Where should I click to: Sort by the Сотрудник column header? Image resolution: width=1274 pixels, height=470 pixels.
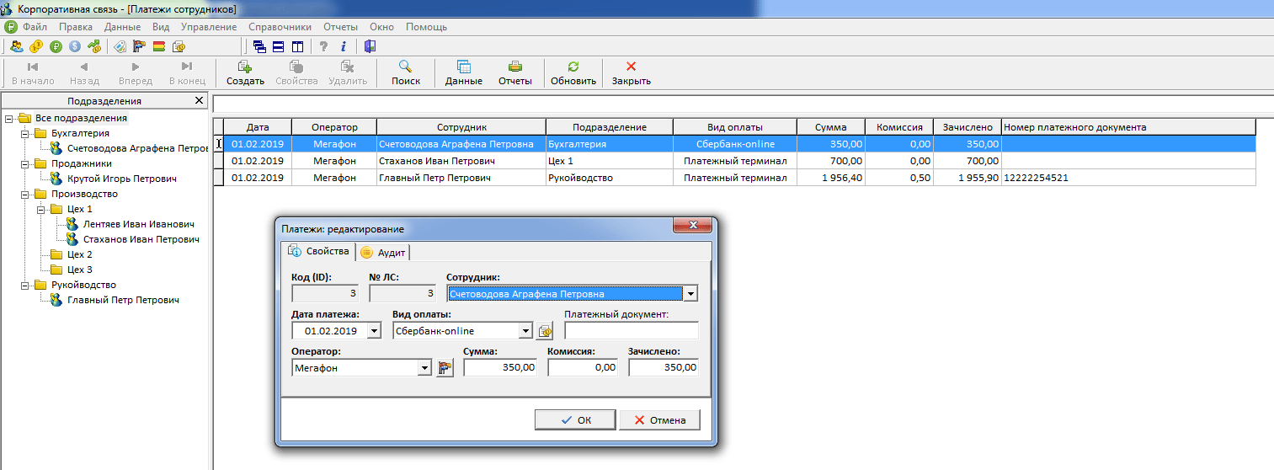click(x=461, y=127)
